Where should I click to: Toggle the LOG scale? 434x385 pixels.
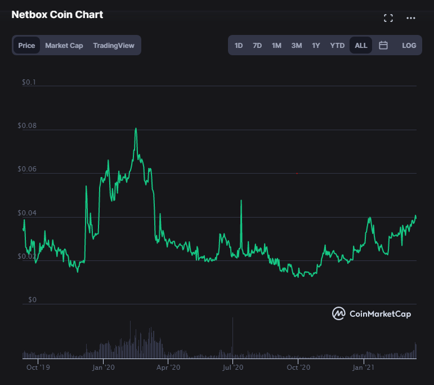(x=409, y=45)
